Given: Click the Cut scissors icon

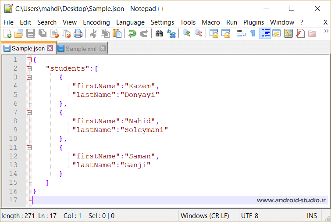Looking at the screenshot, I should [93, 34].
